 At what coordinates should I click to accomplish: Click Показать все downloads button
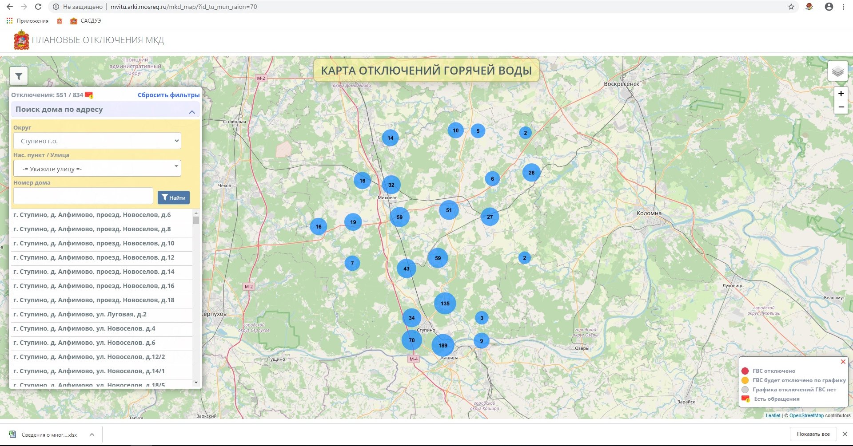[x=813, y=434]
